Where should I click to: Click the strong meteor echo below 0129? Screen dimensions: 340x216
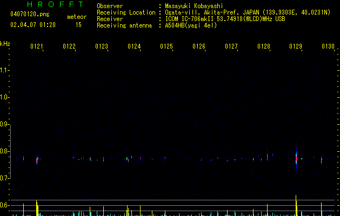click(x=296, y=158)
